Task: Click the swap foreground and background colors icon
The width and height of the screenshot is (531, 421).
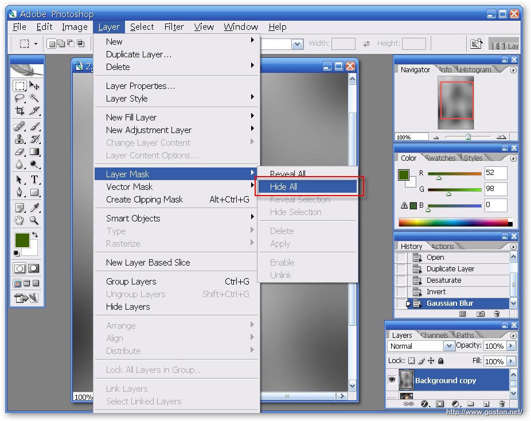Action: pyautogui.click(x=34, y=235)
